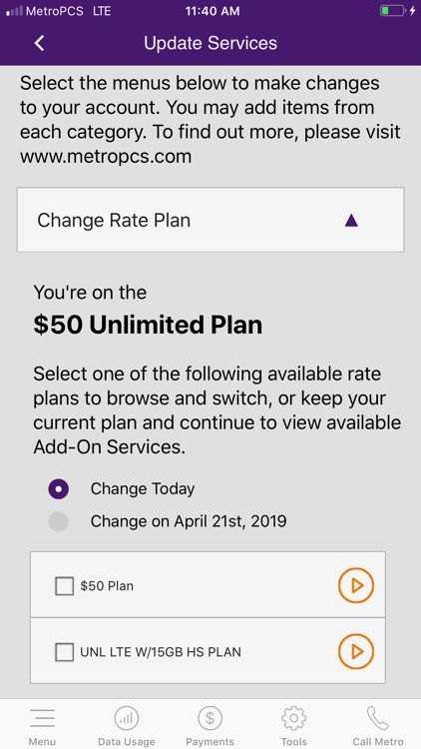This screenshot has width=421, height=749.
Task: Open the Payments dollar icon
Action: tap(210, 718)
